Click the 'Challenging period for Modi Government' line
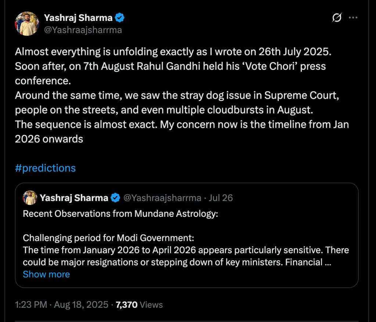This screenshot has height=322, width=376. (x=108, y=238)
